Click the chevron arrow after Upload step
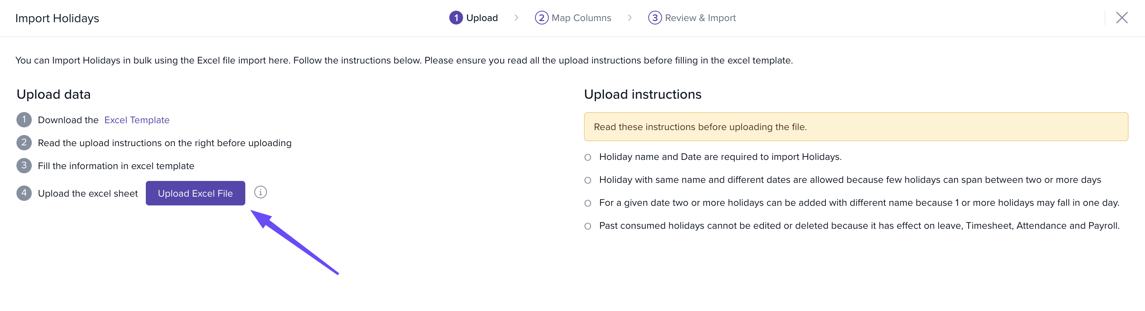Screen dimensions: 1145x311 click(516, 18)
